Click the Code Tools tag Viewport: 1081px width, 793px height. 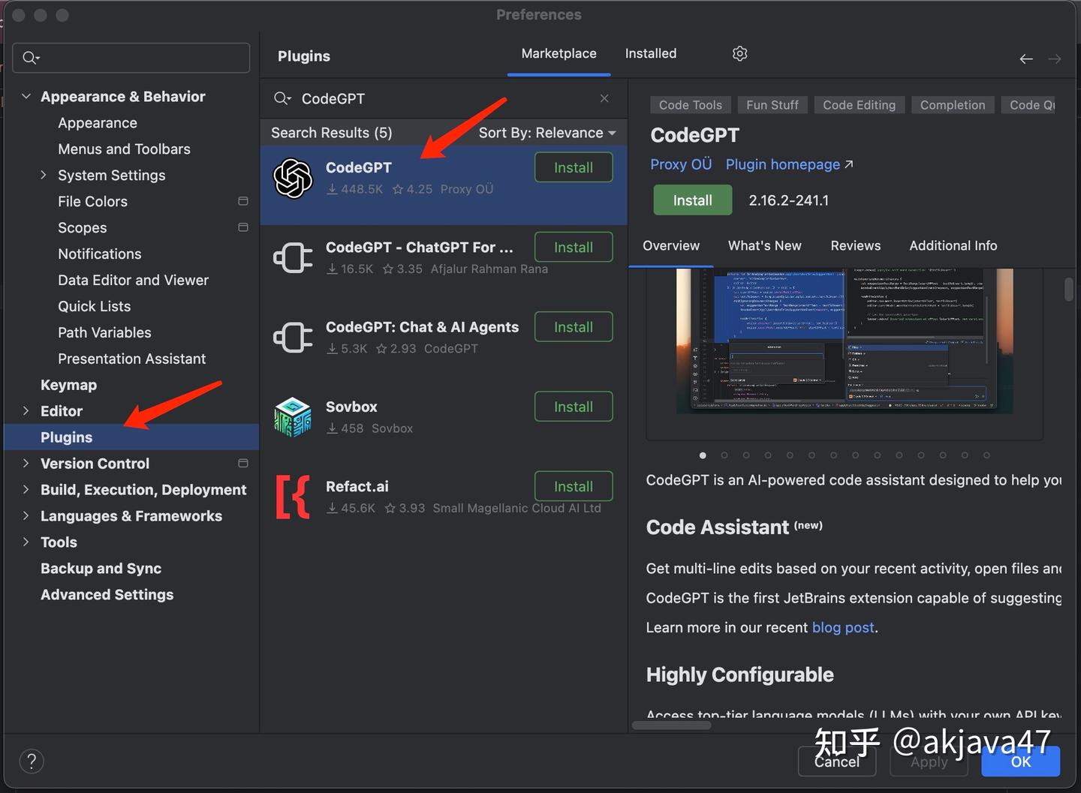[x=690, y=105]
